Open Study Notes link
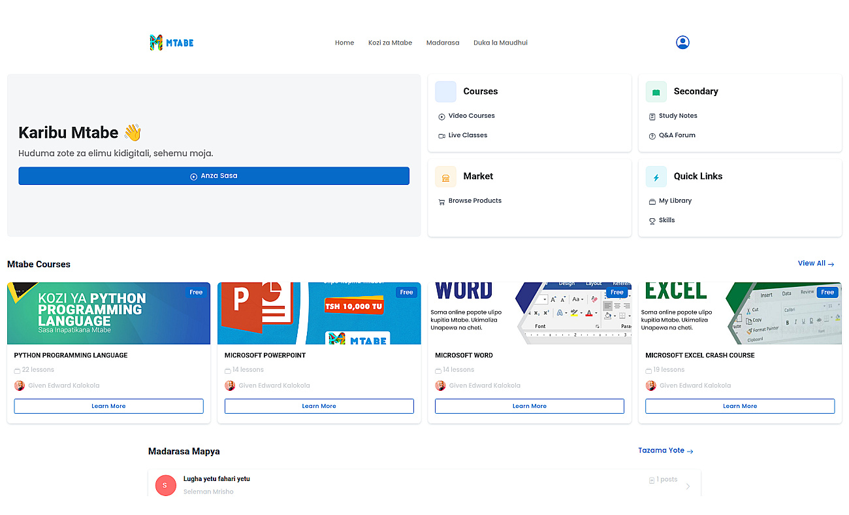The image size is (849, 515). pyautogui.click(x=678, y=116)
